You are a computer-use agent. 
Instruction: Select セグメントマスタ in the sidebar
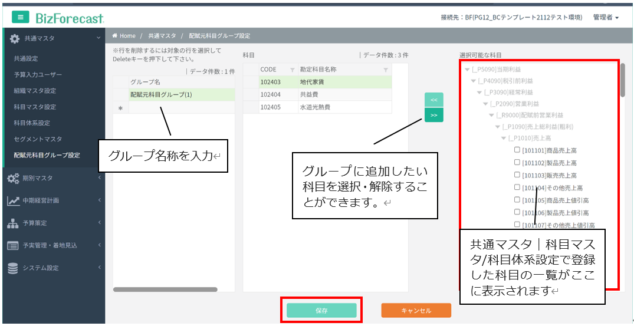[37, 139]
